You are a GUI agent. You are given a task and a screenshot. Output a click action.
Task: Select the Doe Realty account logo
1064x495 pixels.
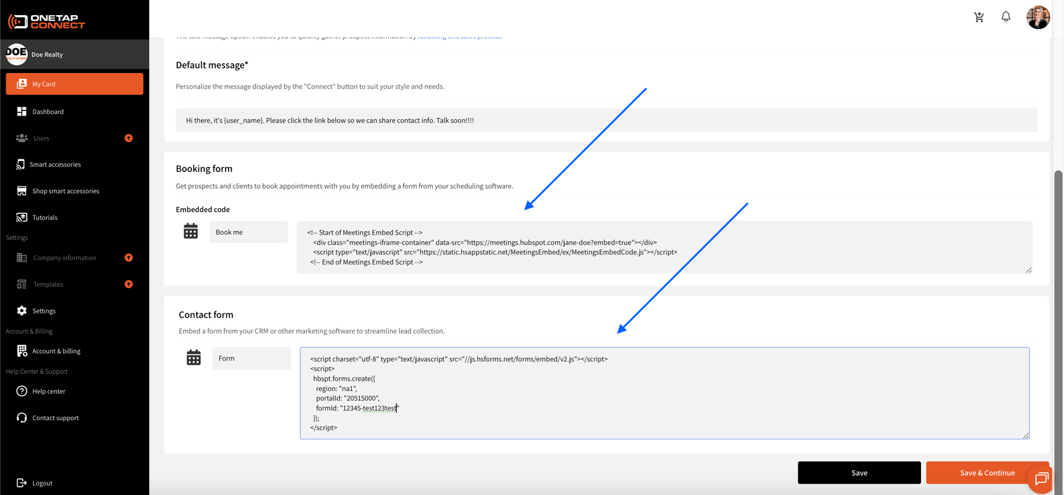(x=17, y=55)
